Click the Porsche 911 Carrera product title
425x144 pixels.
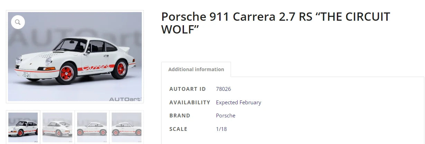[275, 23]
